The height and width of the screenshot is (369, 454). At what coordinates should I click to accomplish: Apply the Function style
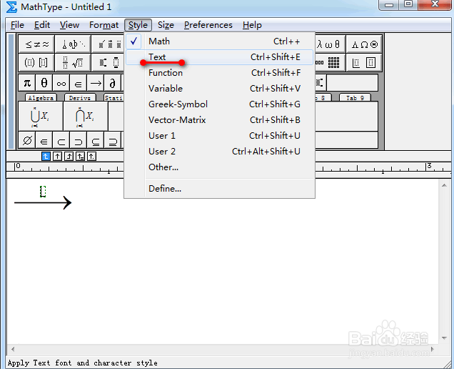click(219, 73)
